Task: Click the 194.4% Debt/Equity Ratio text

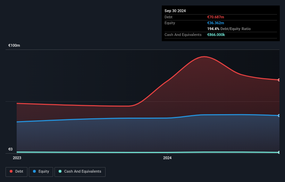Action: coord(229,29)
